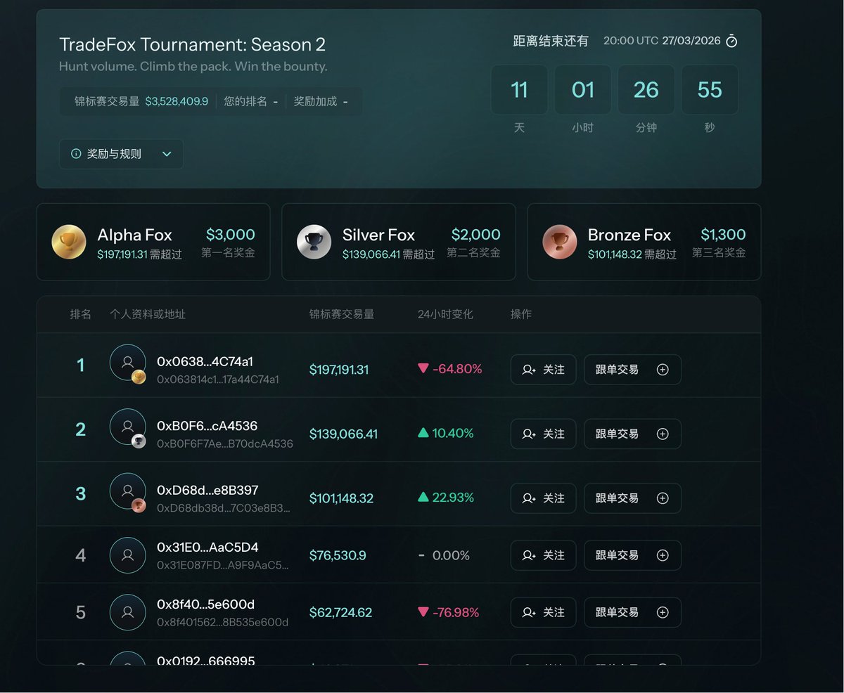Click the info icon in 奖励与规则
Viewport: 844px width, 693px height.
76,154
